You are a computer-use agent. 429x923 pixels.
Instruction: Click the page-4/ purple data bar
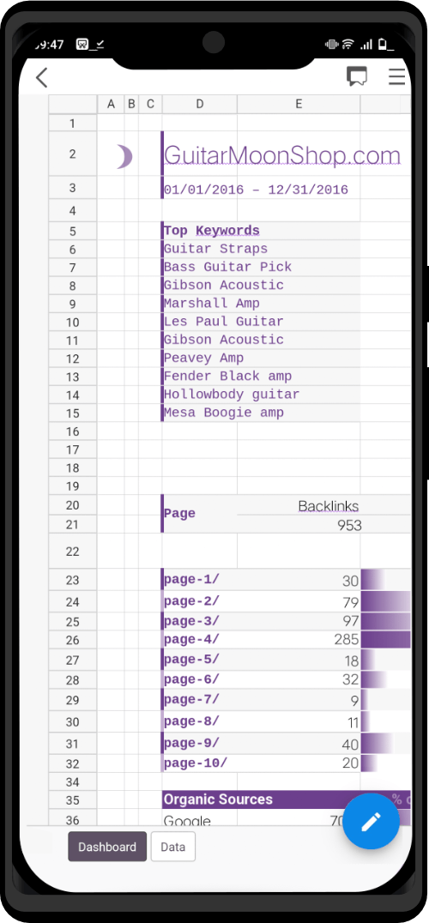coord(385,640)
